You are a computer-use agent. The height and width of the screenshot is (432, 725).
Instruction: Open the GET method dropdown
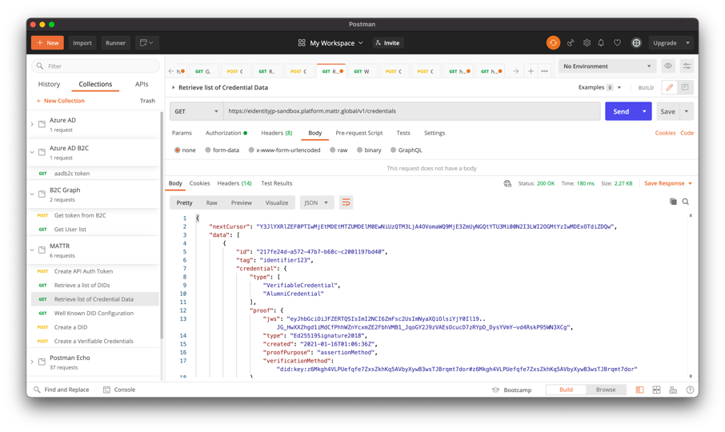point(197,111)
